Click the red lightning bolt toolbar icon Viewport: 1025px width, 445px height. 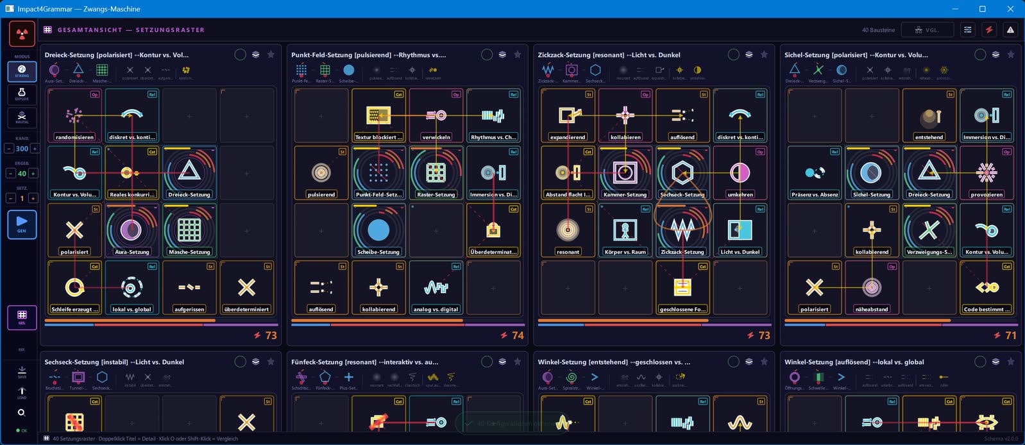989,29
